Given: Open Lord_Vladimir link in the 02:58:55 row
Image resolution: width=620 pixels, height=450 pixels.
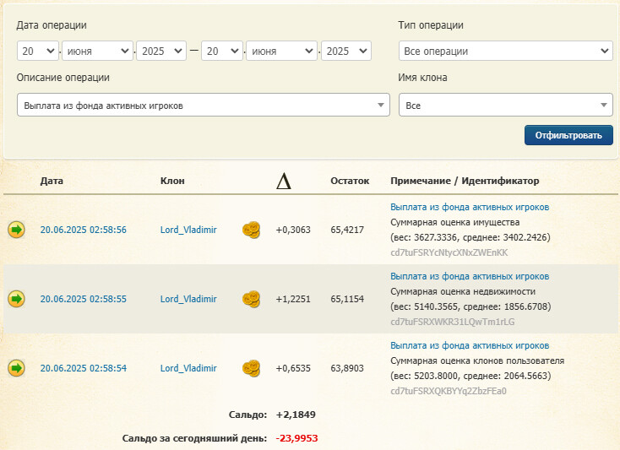Looking at the screenshot, I should tap(188, 299).
